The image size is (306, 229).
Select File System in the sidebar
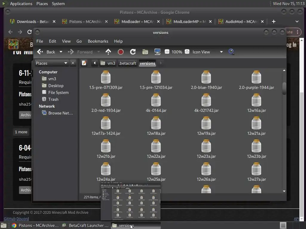coord(58,92)
